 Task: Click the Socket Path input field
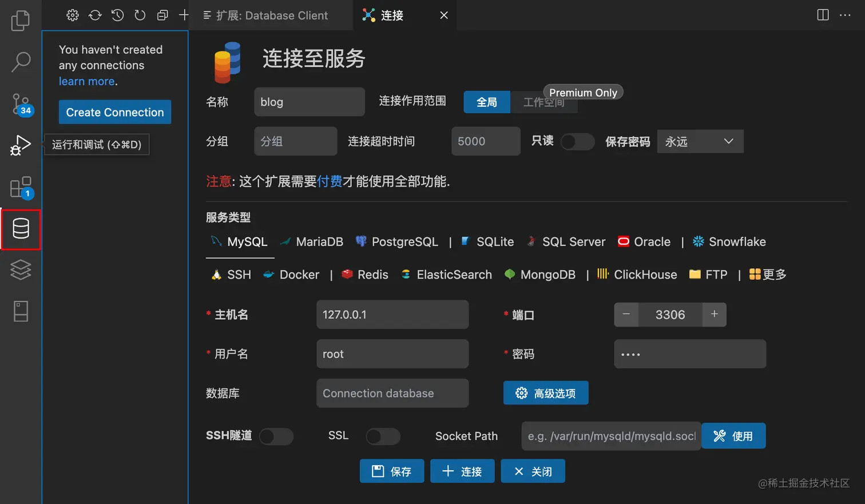click(611, 436)
